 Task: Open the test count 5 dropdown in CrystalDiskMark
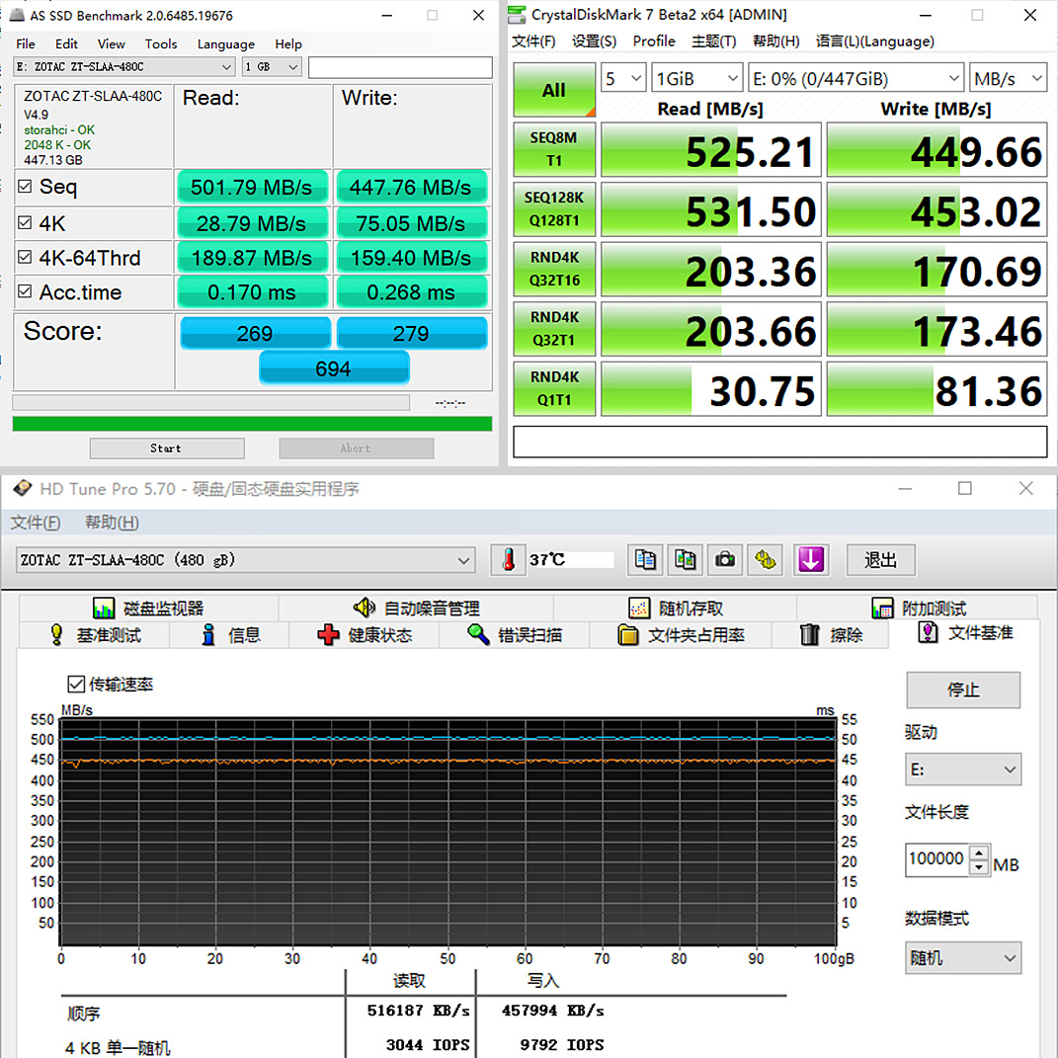click(x=623, y=79)
